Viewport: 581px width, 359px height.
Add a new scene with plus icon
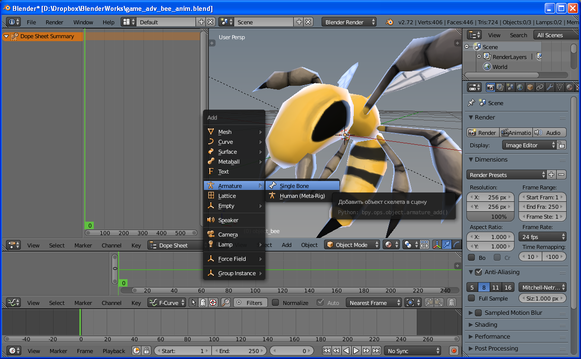[299, 22]
